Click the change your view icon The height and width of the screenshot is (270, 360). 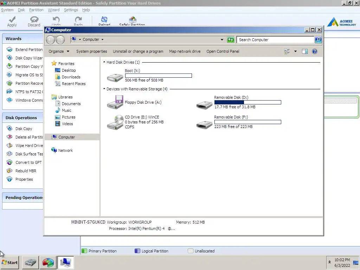(x=287, y=51)
